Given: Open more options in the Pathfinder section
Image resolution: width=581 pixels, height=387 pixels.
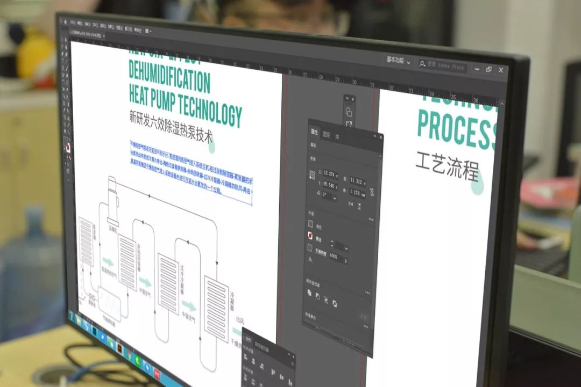Looking at the screenshot, I should [x=367, y=293].
